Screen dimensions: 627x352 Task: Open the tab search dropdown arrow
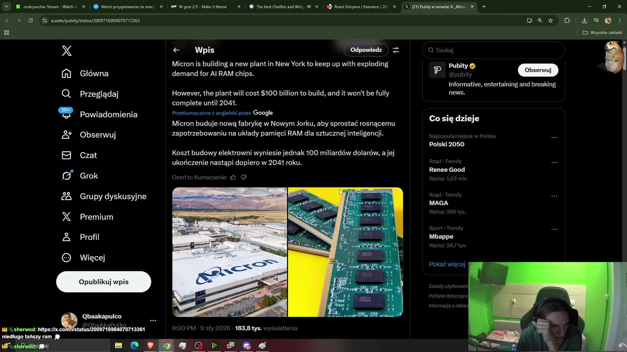tap(6, 7)
